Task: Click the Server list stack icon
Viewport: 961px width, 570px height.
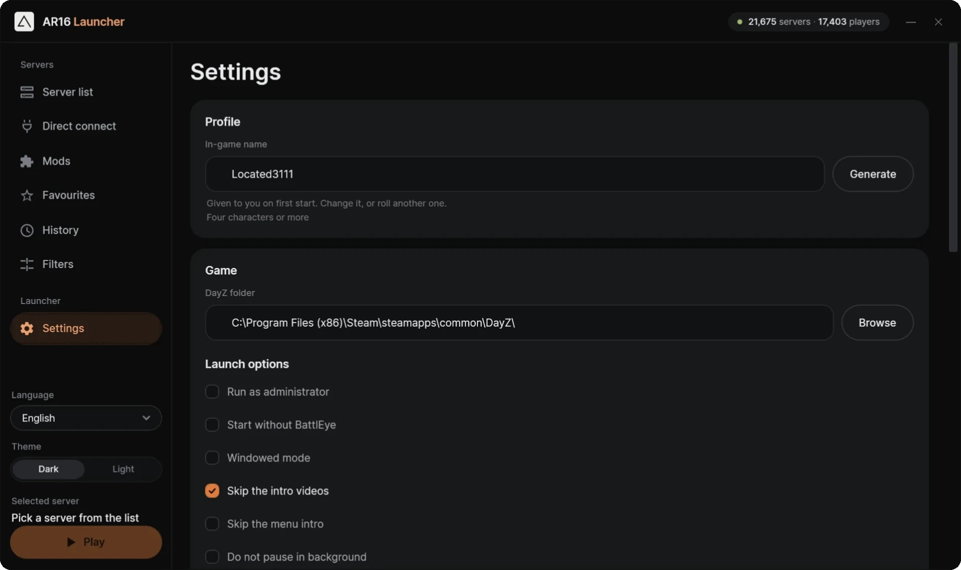Action: click(x=27, y=92)
